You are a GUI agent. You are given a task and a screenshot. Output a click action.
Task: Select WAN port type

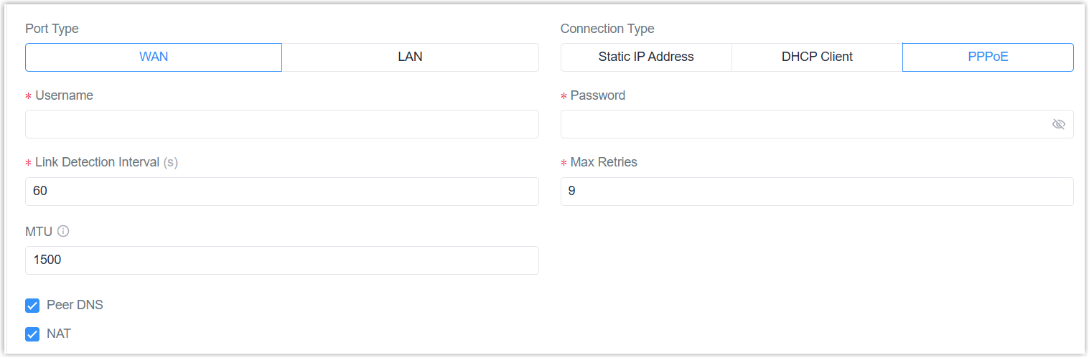(154, 57)
